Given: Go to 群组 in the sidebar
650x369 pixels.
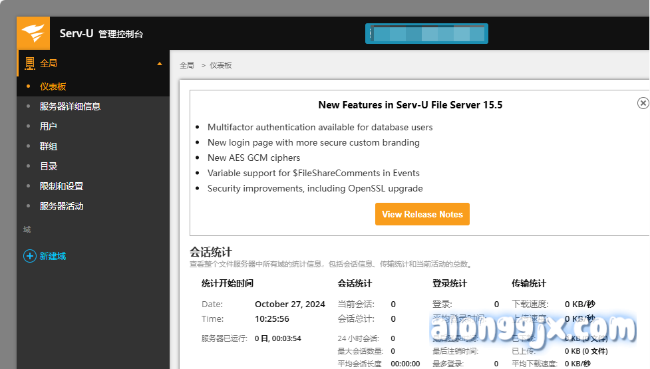Looking at the screenshot, I should coord(48,146).
